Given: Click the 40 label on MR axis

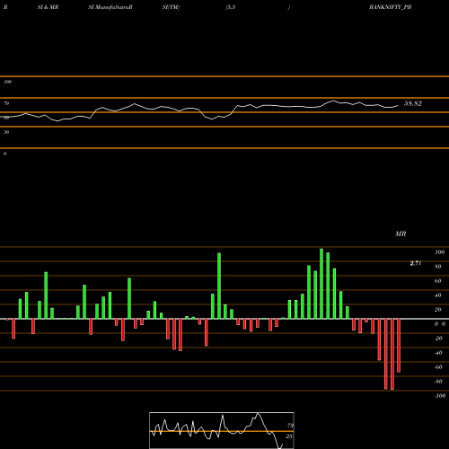Looking at the screenshot, I should (x=438, y=295).
